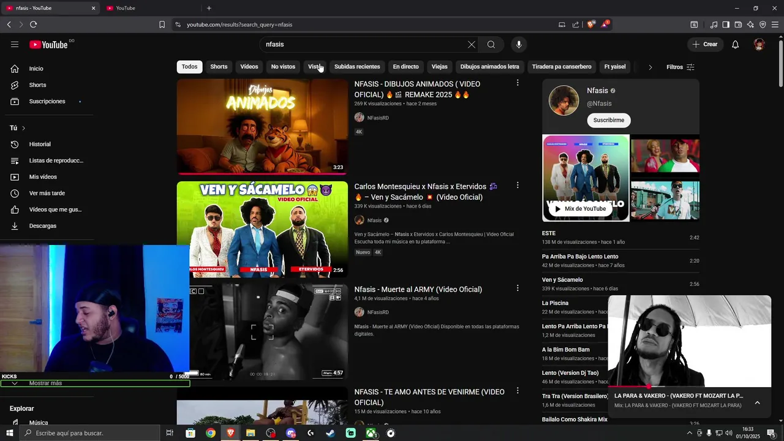Open more options for Muerte al ARMY video
The image size is (784, 441).
(518, 288)
